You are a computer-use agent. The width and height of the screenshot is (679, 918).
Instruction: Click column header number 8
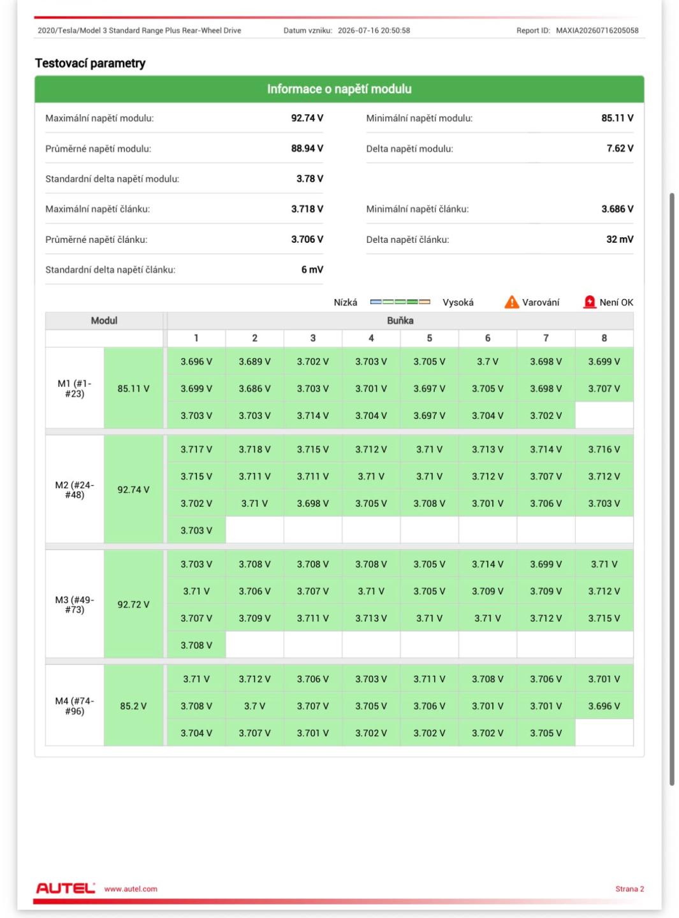click(x=604, y=338)
